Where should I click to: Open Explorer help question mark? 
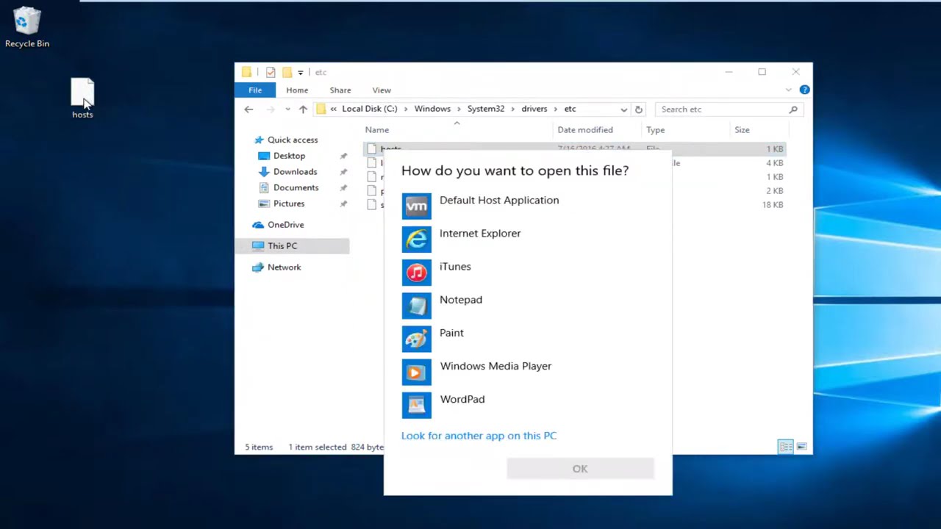point(804,90)
